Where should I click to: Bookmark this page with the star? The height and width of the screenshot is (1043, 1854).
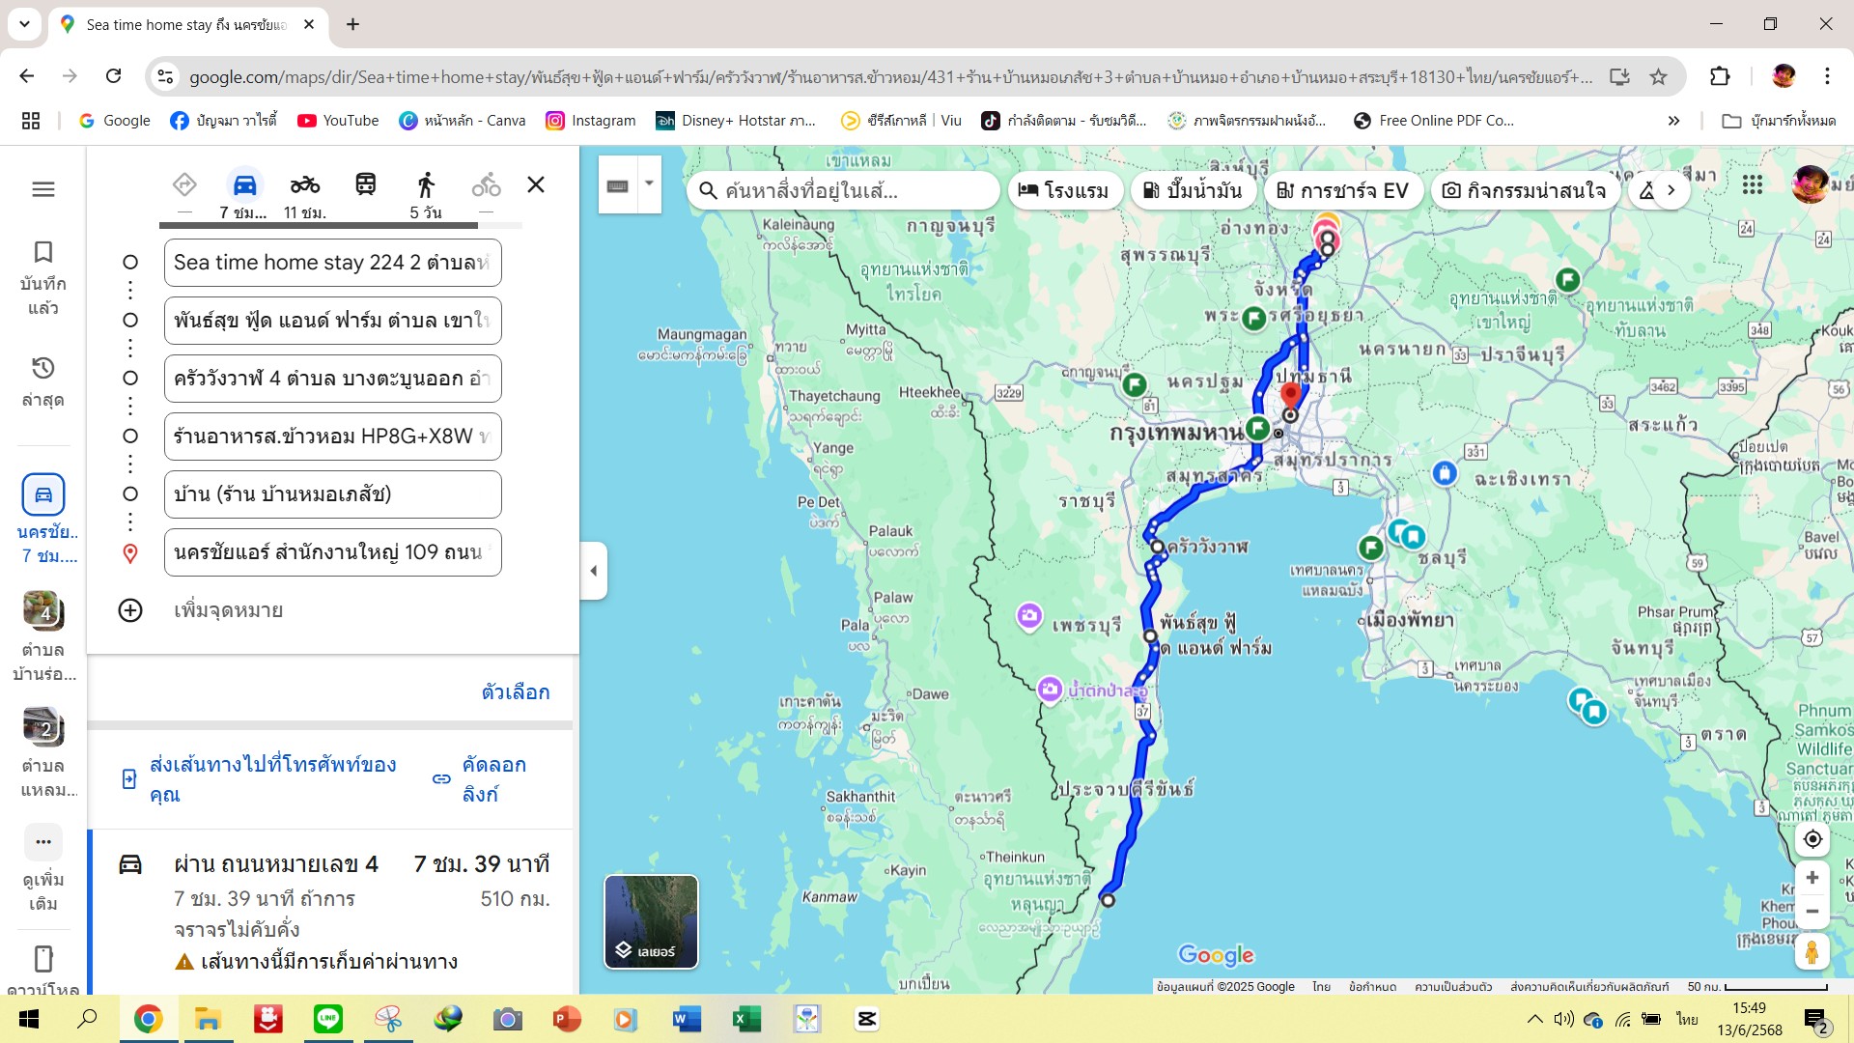point(1658,76)
